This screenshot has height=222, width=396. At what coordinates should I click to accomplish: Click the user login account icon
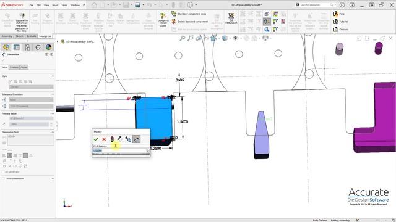click(x=342, y=5)
